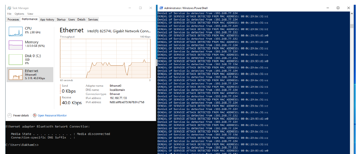The width and height of the screenshot is (359, 154).
Task: Open the View menu in Task Manager
Action: (30, 14)
